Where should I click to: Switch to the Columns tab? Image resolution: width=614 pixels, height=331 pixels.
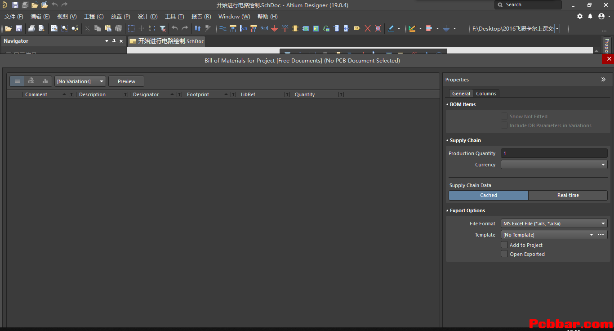486,94
